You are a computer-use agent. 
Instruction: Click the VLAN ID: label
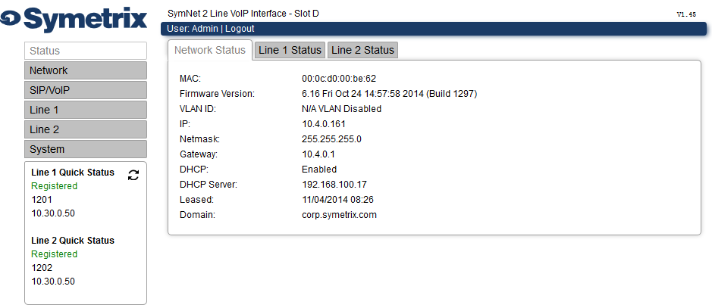tap(198, 109)
